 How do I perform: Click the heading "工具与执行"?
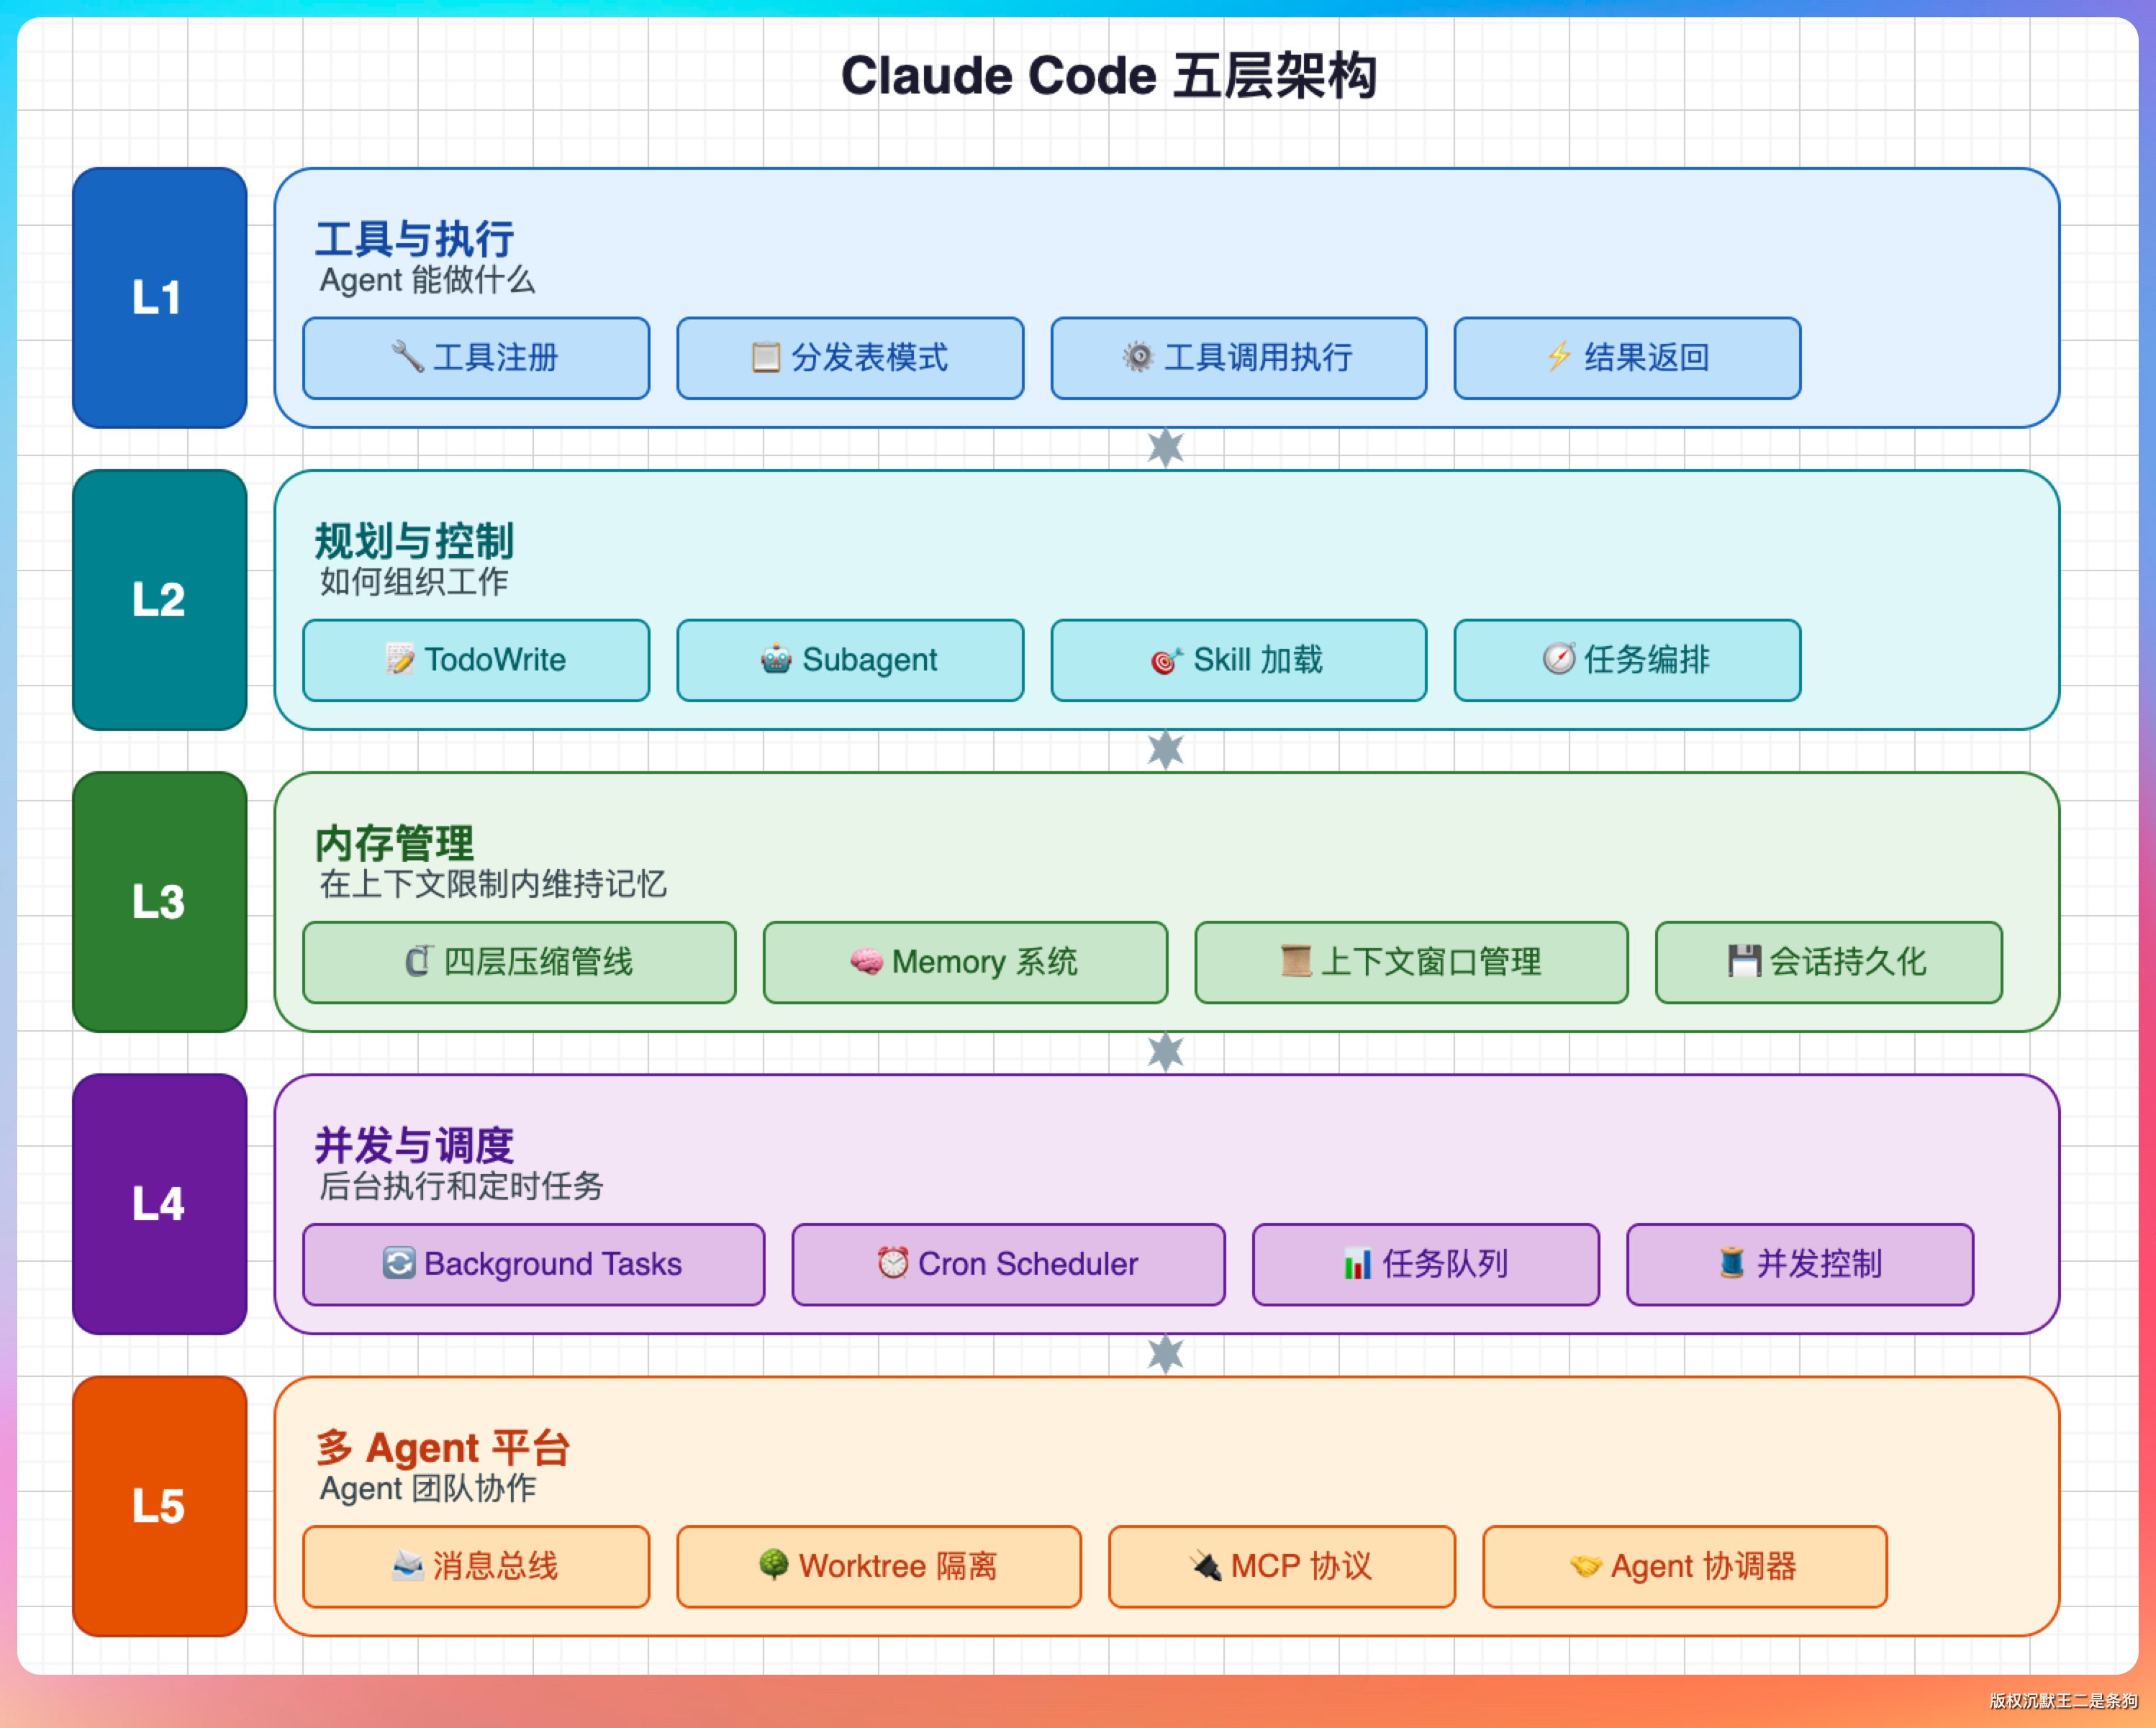tap(415, 240)
